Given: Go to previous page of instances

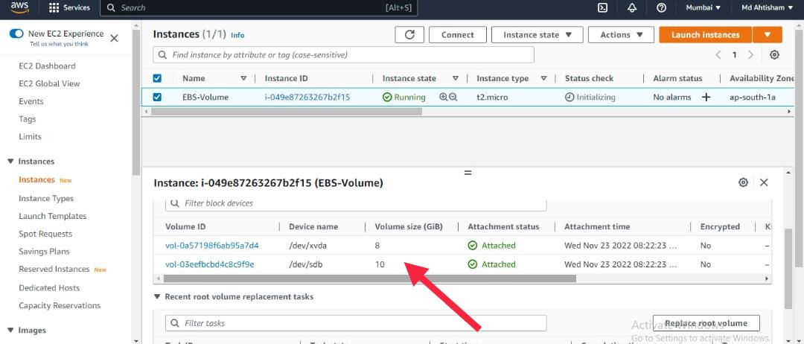Looking at the screenshot, I should (x=718, y=55).
